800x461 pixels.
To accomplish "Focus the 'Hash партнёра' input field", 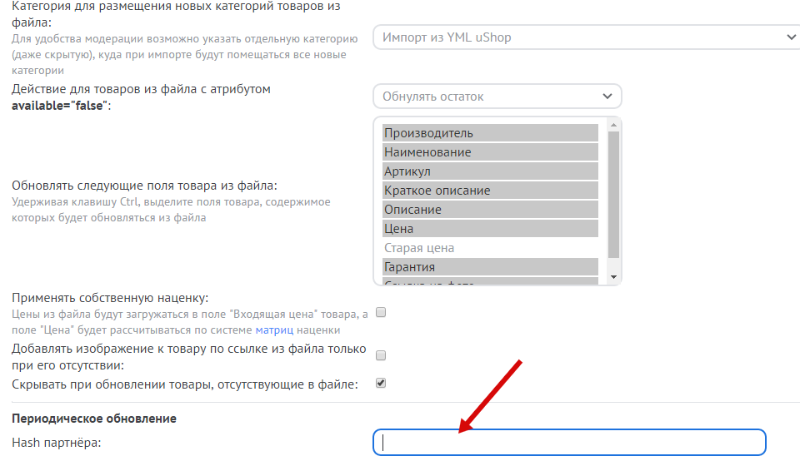I will click(x=568, y=443).
